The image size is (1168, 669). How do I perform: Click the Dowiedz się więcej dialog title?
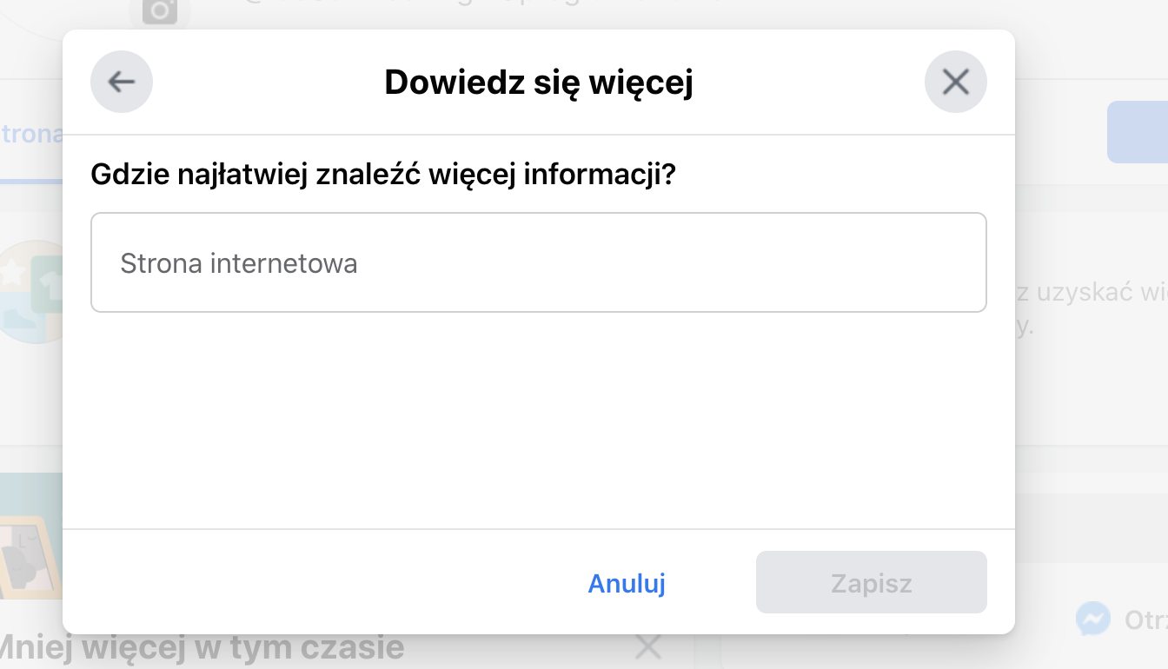point(539,83)
